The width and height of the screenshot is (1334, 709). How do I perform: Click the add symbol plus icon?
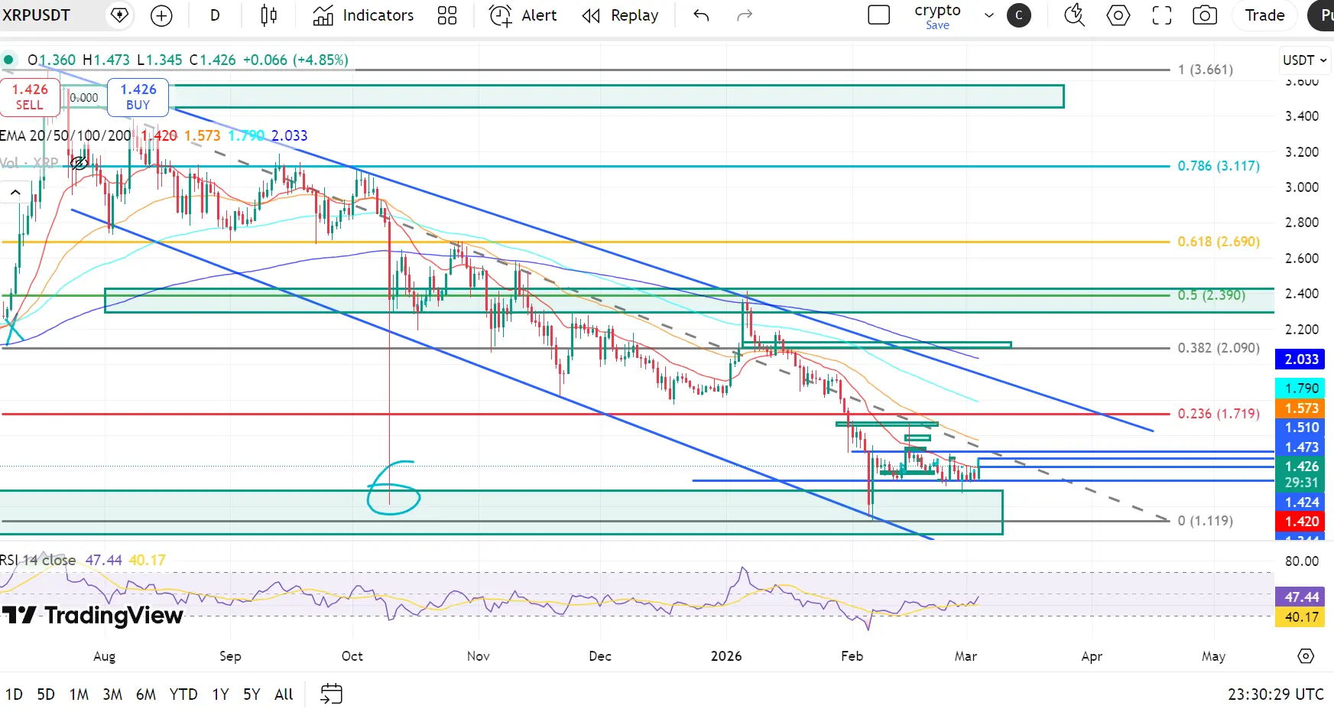tap(161, 15)
